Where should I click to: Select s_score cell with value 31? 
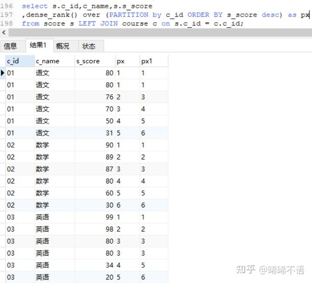95,133
